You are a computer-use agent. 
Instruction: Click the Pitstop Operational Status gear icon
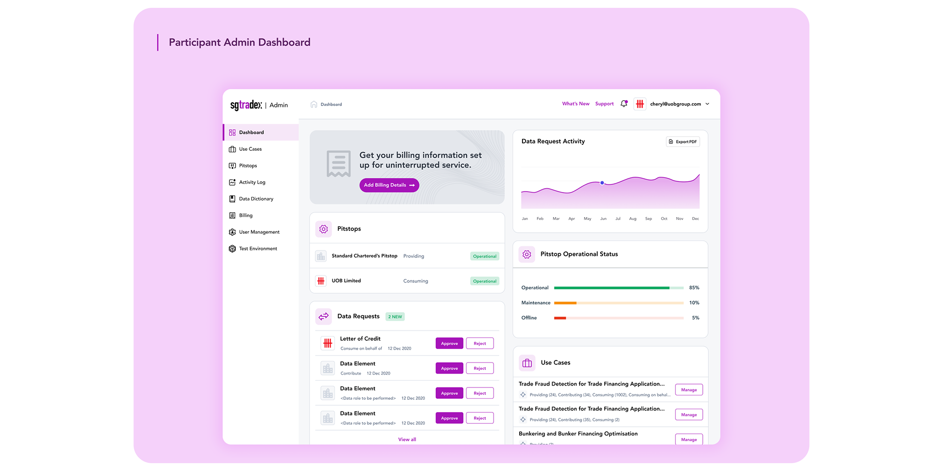tap(527, 254)
